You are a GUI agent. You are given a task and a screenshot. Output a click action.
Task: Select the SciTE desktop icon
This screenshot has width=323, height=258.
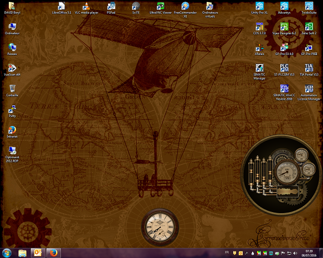click(x=136, y=7)
